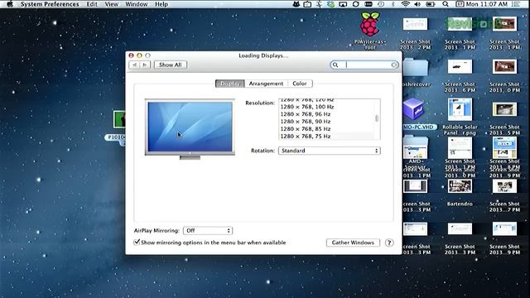530x298 pixels.
Task: Open the Notification Center list icon
Action: 515,4
